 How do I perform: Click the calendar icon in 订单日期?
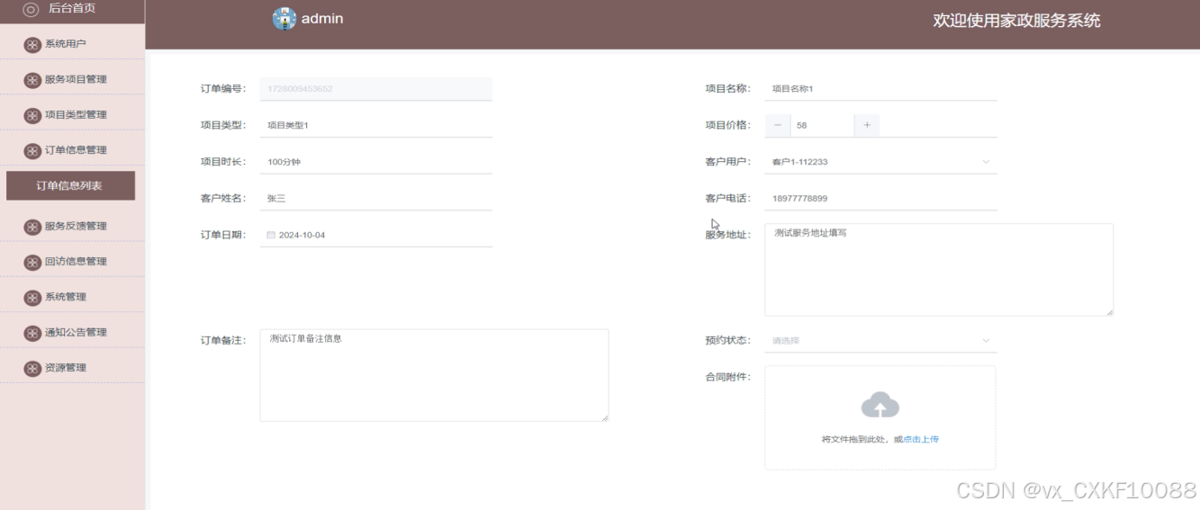point(271,235)
